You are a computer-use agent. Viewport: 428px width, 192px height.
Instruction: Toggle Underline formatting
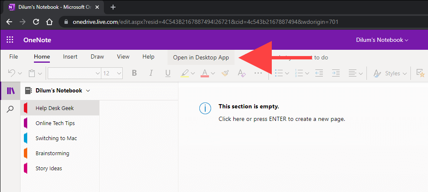point(168,73)
